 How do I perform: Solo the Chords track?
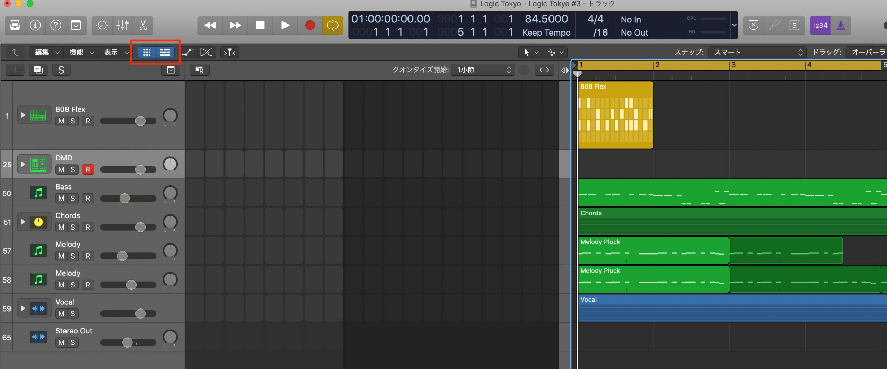click(73, 227)
